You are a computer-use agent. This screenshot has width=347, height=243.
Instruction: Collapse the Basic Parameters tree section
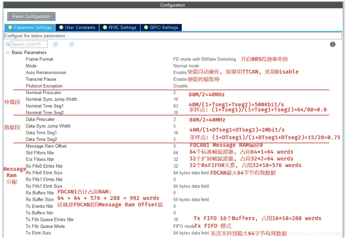point(8,52)
